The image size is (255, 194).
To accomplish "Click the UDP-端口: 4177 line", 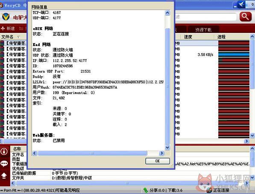I will tap(47, 18).
